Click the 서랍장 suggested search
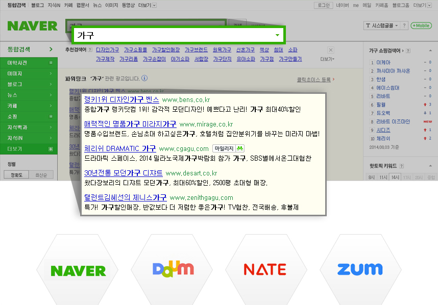Screen dimensions: 438x305 click(x=202, y=59)
